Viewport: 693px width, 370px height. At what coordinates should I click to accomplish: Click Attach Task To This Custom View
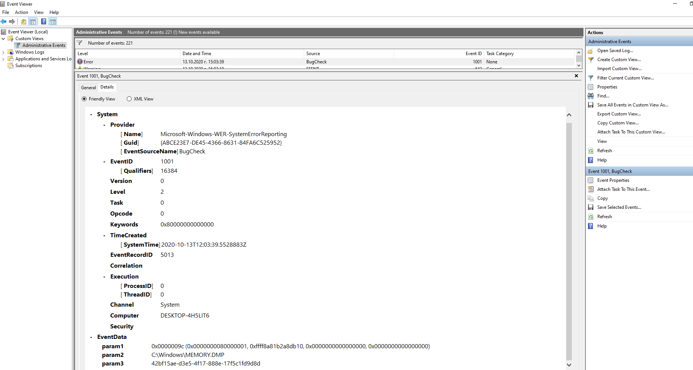pos(631,132)
